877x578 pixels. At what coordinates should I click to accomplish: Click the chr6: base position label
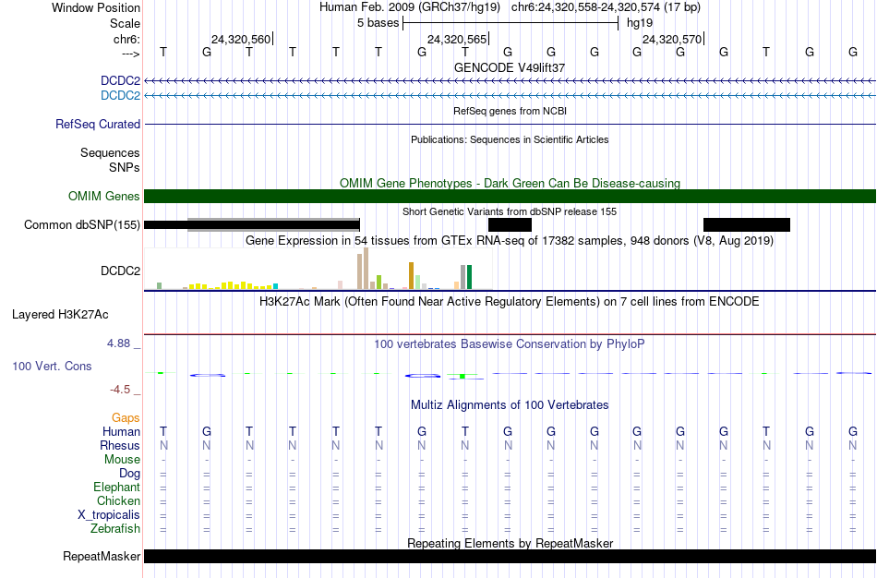[x=127, y=39]
